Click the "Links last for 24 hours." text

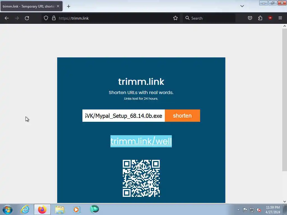pos(141,99)
